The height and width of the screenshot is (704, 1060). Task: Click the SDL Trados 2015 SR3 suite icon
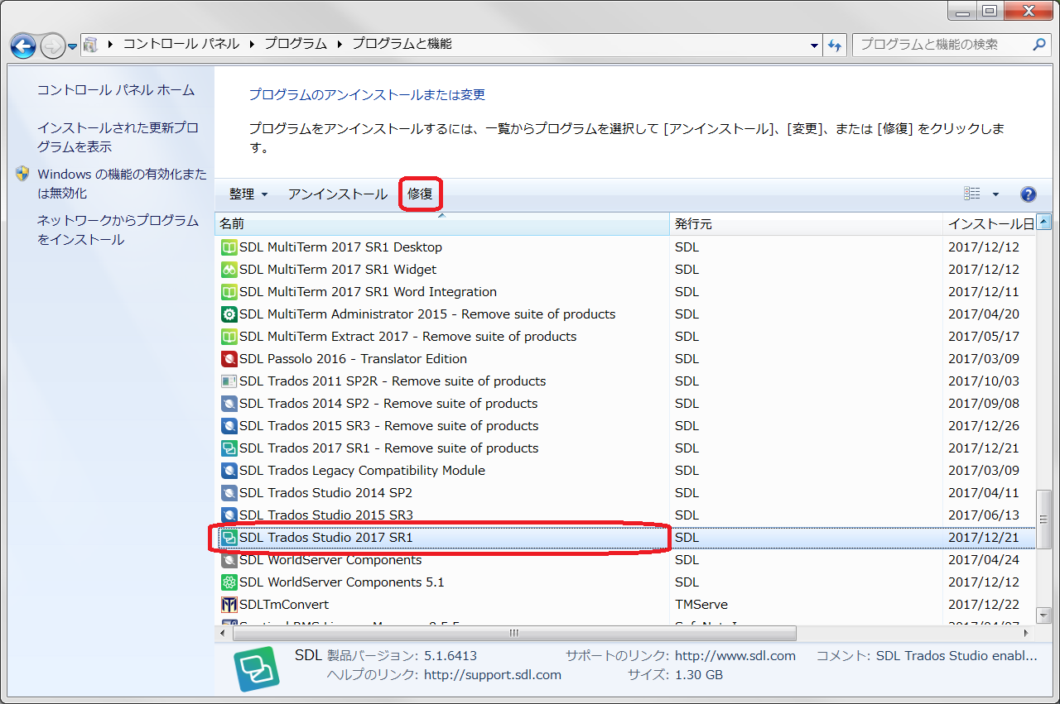point(229,426)
